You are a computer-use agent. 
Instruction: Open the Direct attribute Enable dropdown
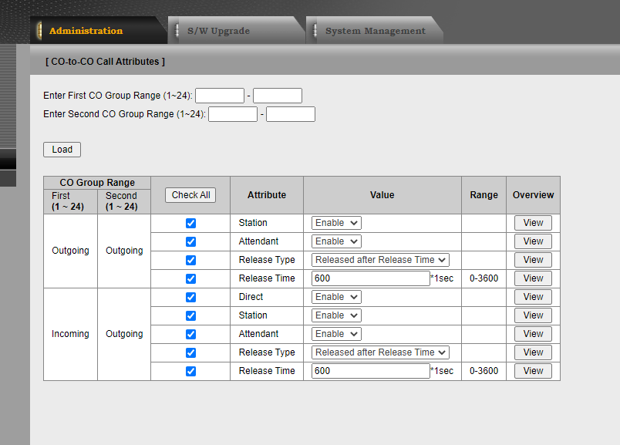tap(336, 297)
